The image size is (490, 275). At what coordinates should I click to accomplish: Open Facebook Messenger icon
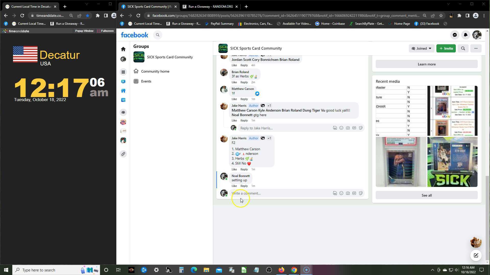(x=455, y=35)
